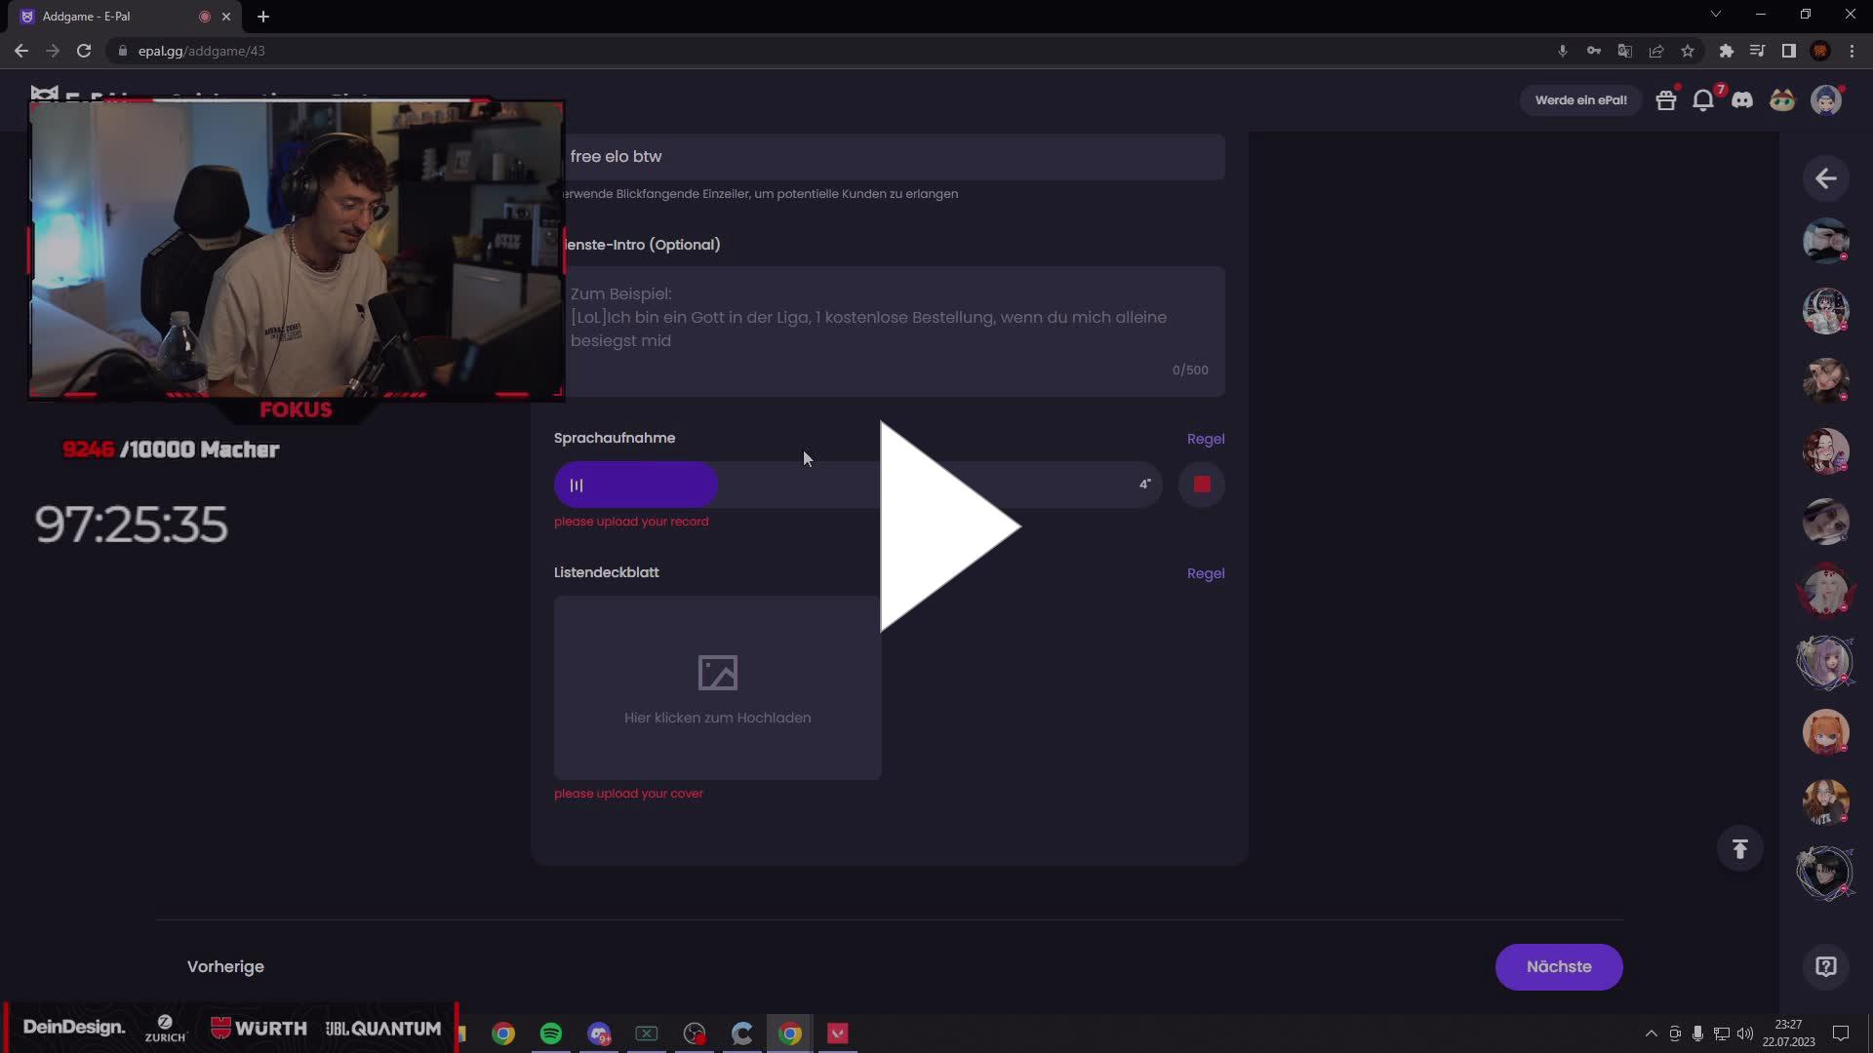Image resolution: width=1873 pixels, height=1053 pixels.
Task: Click the scroll-to-top arrow icon
Action: click(1740, 848)
